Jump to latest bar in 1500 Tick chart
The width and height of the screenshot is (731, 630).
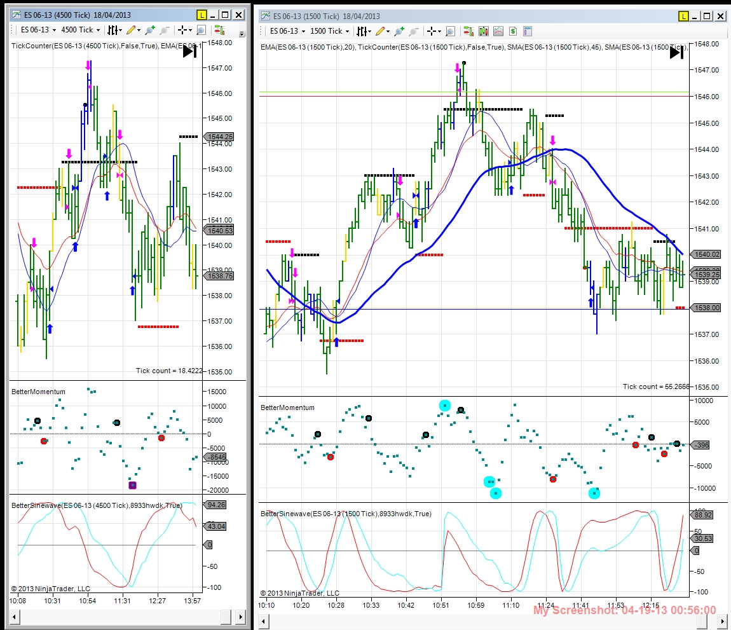(676, 53)
